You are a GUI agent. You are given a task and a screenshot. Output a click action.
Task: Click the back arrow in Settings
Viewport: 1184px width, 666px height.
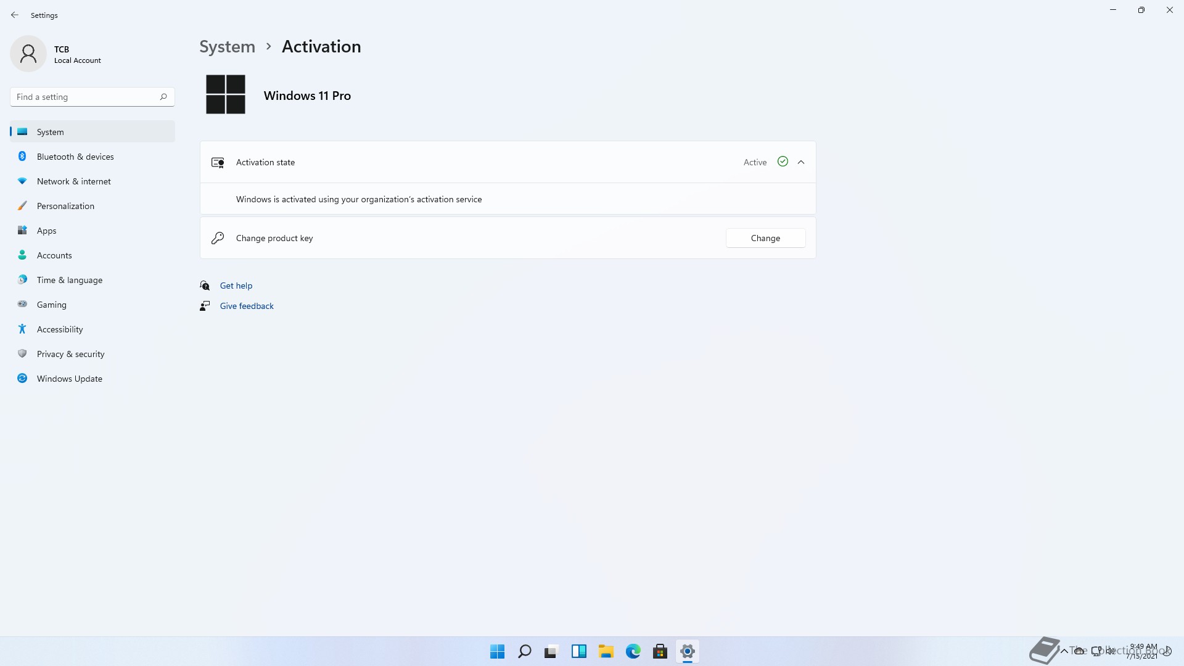coord(15,15)
